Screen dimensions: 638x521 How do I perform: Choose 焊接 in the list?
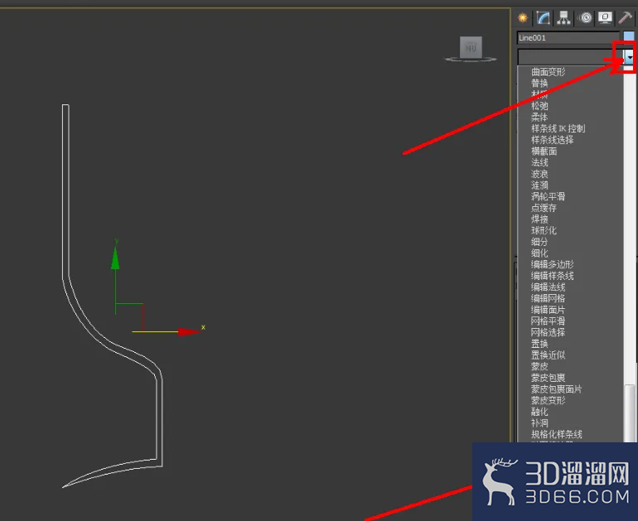coord(539,219)
